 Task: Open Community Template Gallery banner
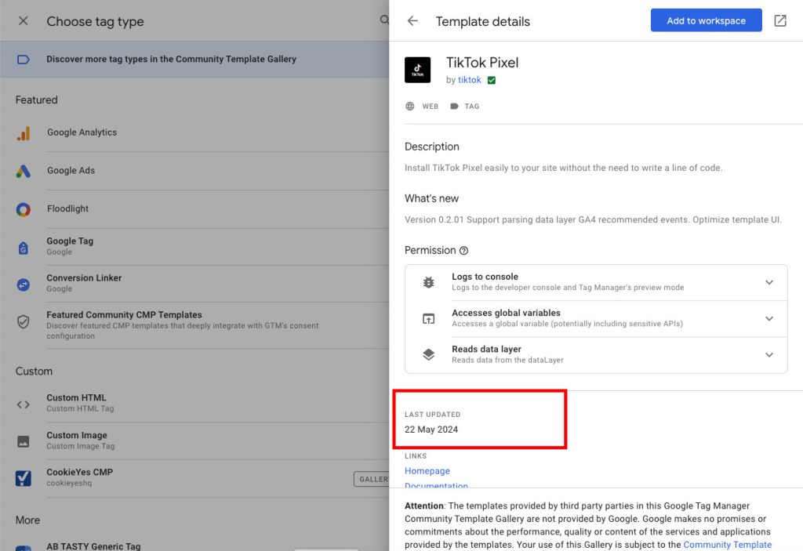(194, 60)
